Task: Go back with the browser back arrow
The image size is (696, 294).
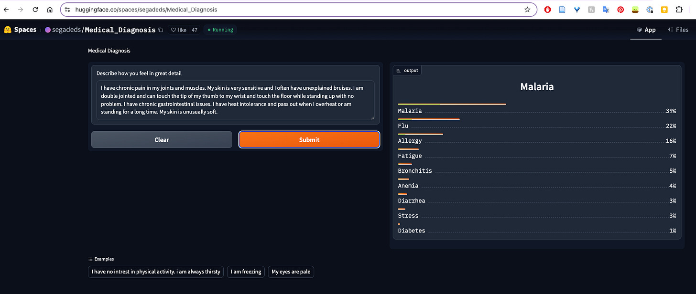Action: (6, 10)
